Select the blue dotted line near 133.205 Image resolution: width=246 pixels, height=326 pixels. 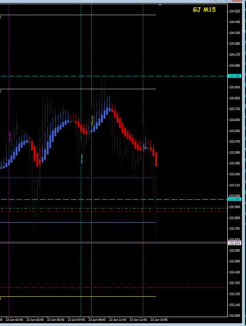78,177
